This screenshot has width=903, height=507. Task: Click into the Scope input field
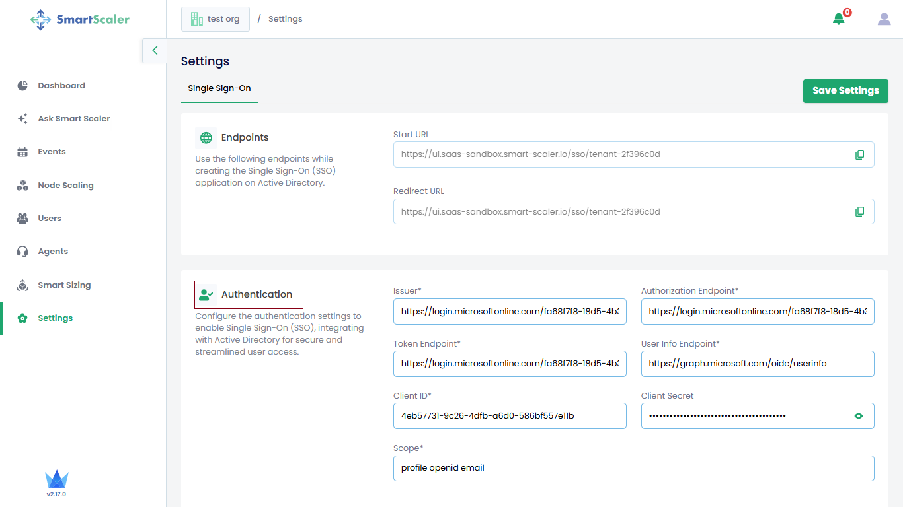pos(633,468)
